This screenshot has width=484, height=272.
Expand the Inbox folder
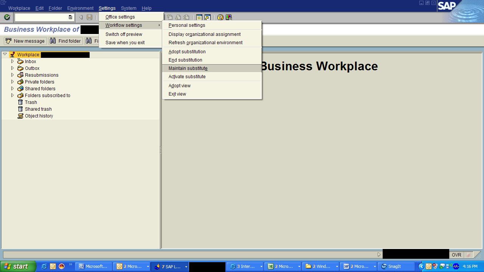click(12, 61)
